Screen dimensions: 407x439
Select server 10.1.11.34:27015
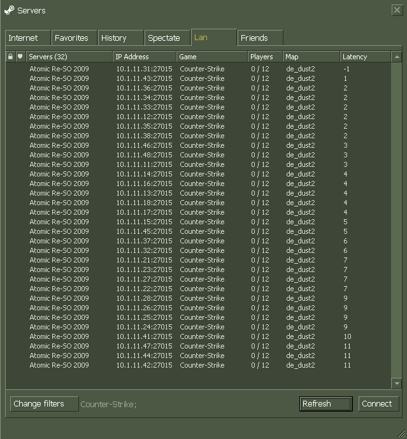[x=198, y=97]
